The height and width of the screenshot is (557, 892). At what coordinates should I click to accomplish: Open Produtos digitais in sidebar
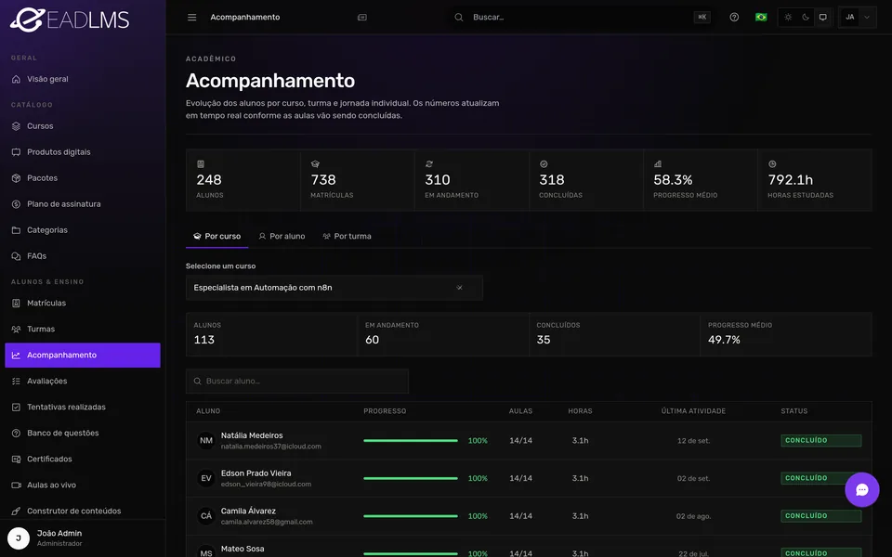[83, 152]
